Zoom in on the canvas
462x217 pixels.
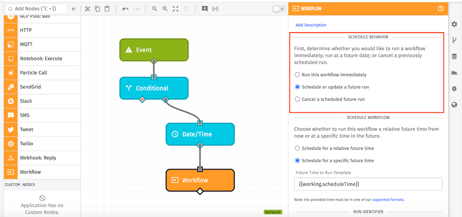click(165, 9)
